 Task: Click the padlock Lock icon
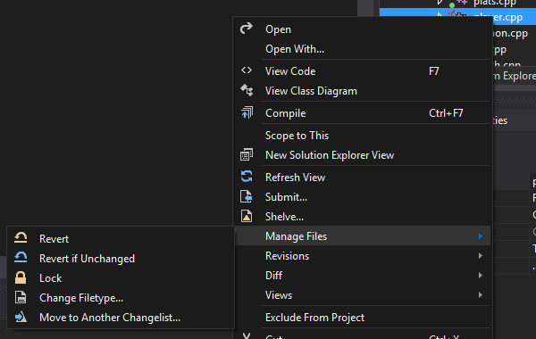21,277
